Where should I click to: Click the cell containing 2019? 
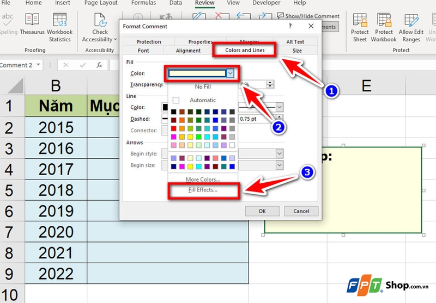tap(56, 211)
